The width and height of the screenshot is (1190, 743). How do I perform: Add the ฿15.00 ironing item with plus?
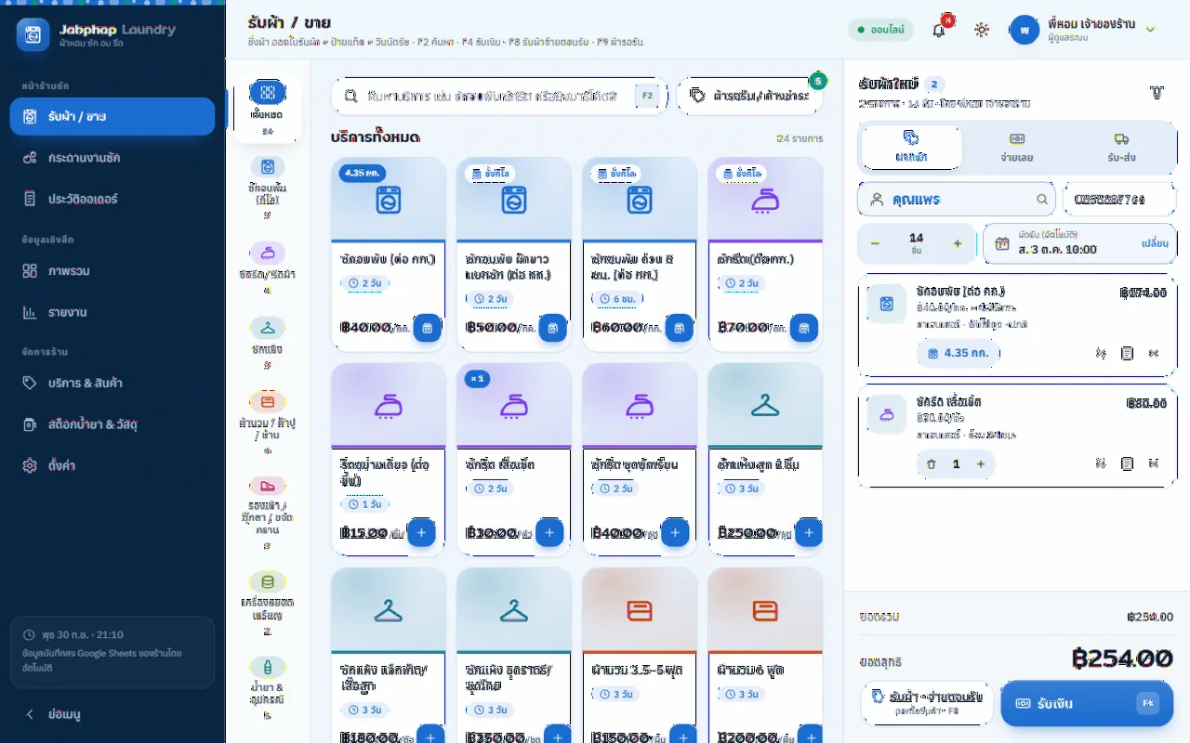tap(421, 533)
